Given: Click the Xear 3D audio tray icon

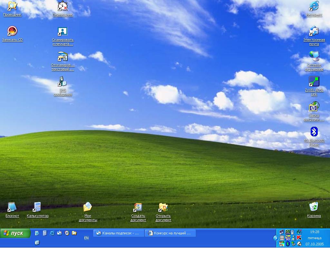Looking at the screenshot, I should 287,238.
